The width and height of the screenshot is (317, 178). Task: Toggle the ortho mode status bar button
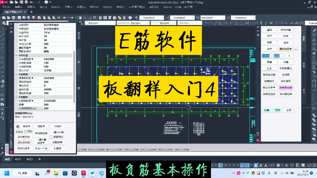point(220,165)
